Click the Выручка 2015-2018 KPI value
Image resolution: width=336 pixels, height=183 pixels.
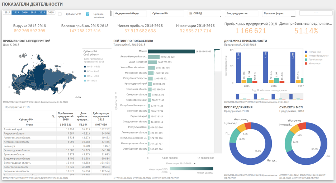pyautogui.click(x=29, y=31)
